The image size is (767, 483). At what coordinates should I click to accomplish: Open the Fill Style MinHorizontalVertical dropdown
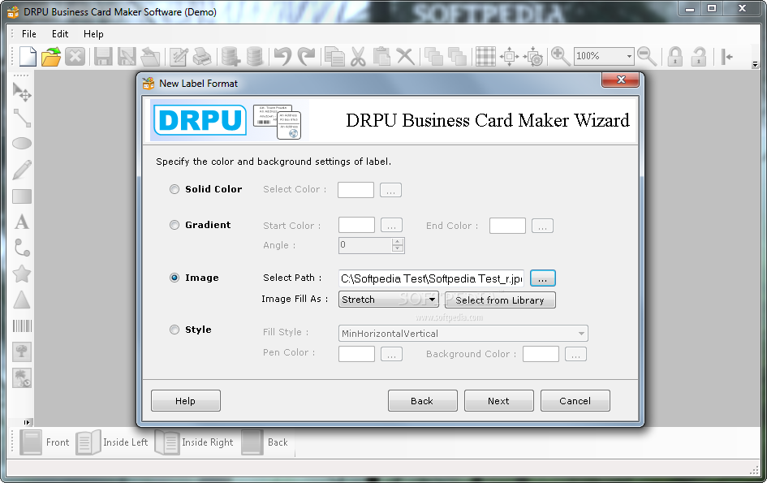tap(581, 334)
